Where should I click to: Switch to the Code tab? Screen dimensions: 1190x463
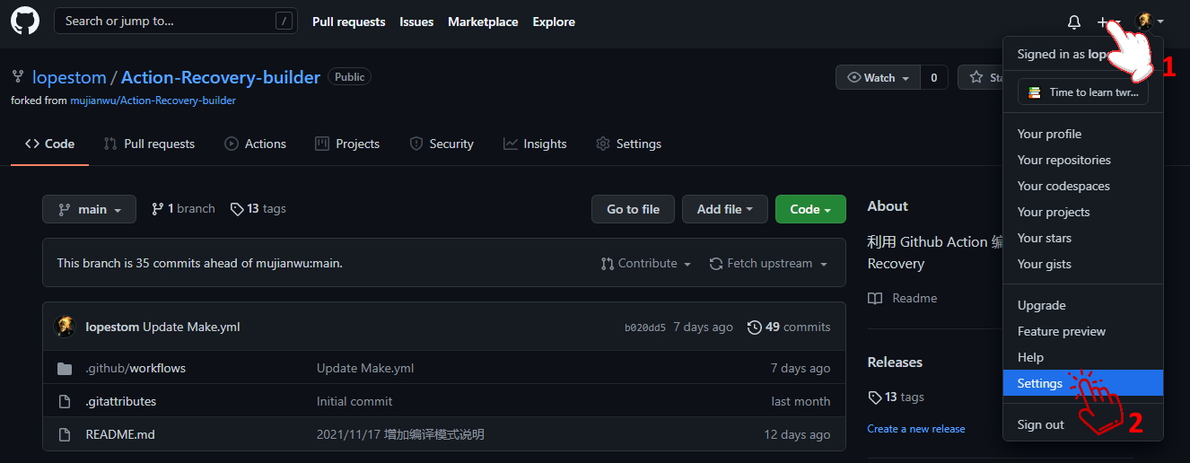(x=49, y=144)
